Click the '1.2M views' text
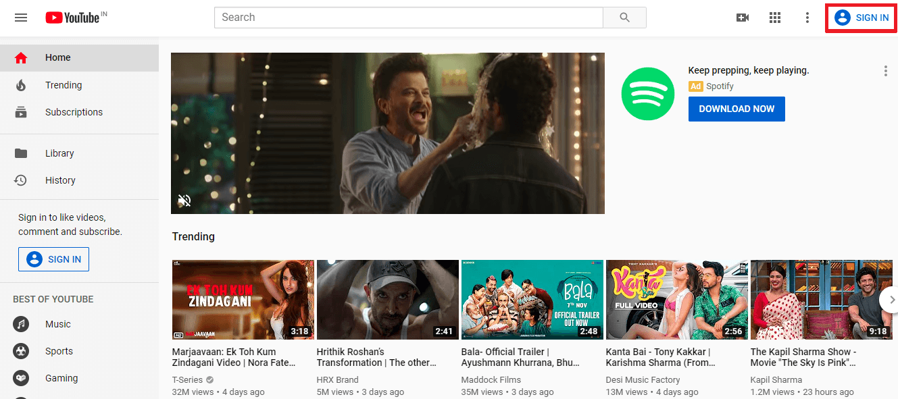The image size is (898, 399). [774, 392]
